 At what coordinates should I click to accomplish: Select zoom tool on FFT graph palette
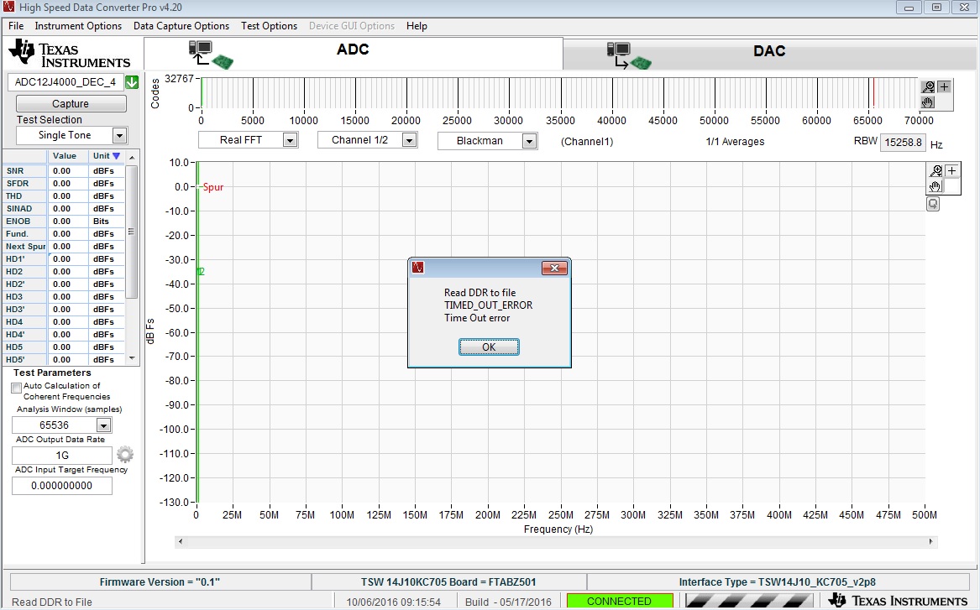pyautogui.click(x=935, y=170)
